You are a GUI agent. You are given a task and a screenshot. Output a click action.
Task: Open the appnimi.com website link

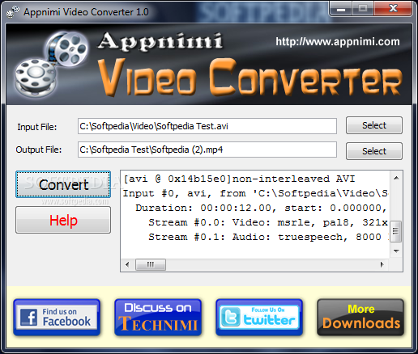(x=338, y=41)
